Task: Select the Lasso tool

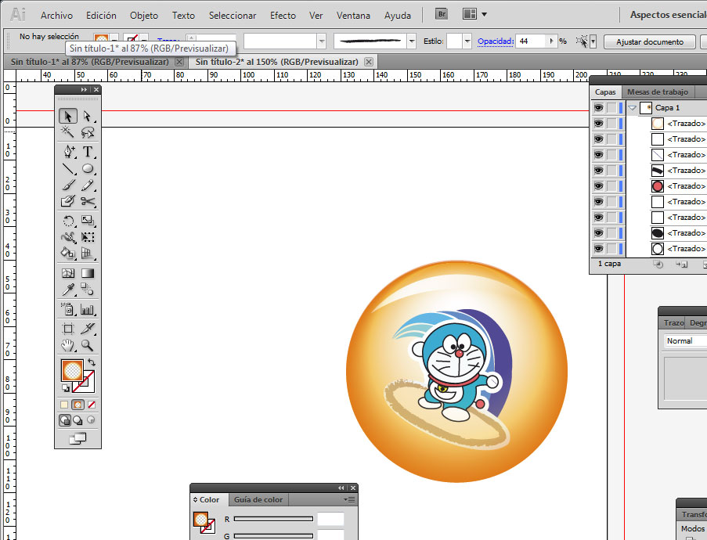Action: (x=88, y=132)
